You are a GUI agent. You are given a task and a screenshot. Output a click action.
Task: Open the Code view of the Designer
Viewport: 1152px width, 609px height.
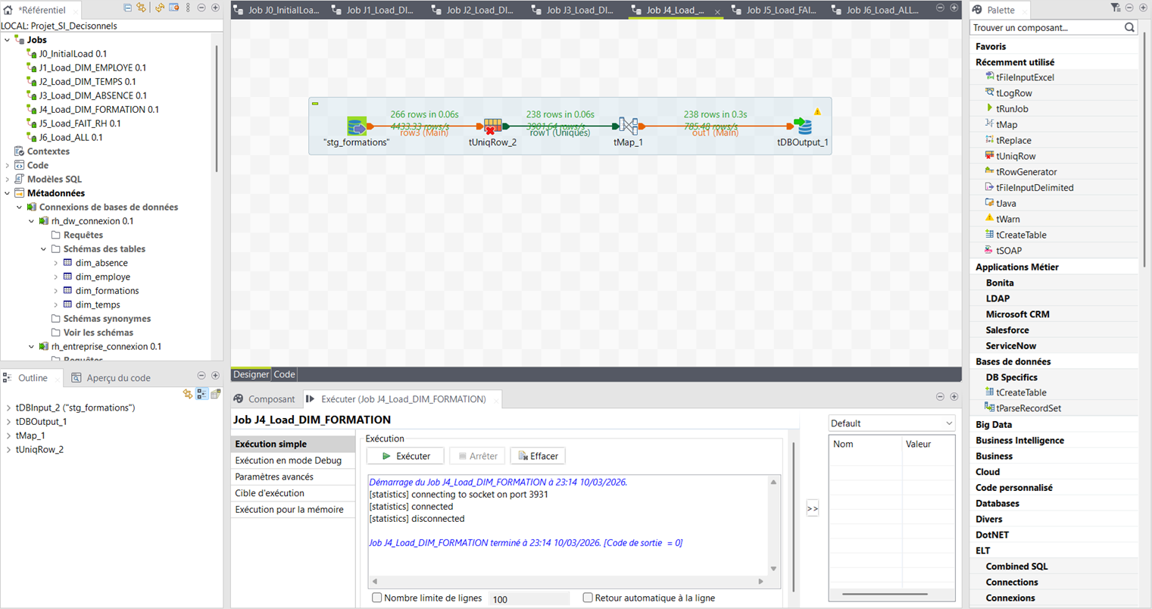click(x=284, y=373)
